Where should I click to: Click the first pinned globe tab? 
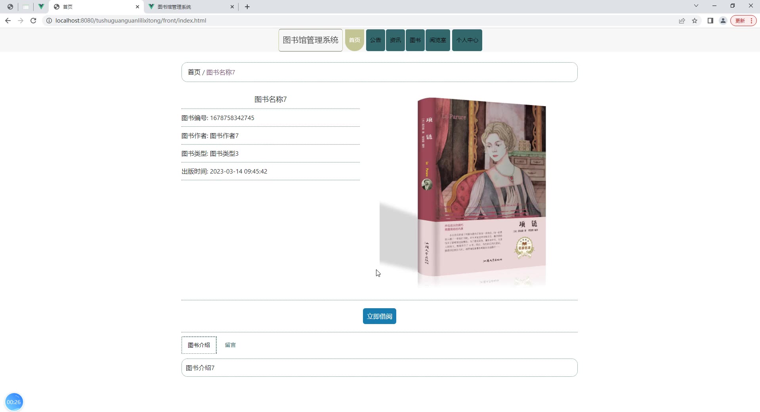point(10,7)
